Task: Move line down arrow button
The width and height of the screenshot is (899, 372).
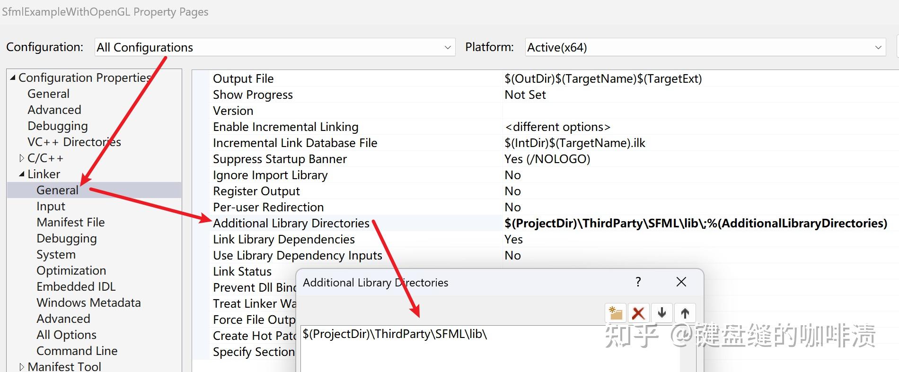Action: 662,313
